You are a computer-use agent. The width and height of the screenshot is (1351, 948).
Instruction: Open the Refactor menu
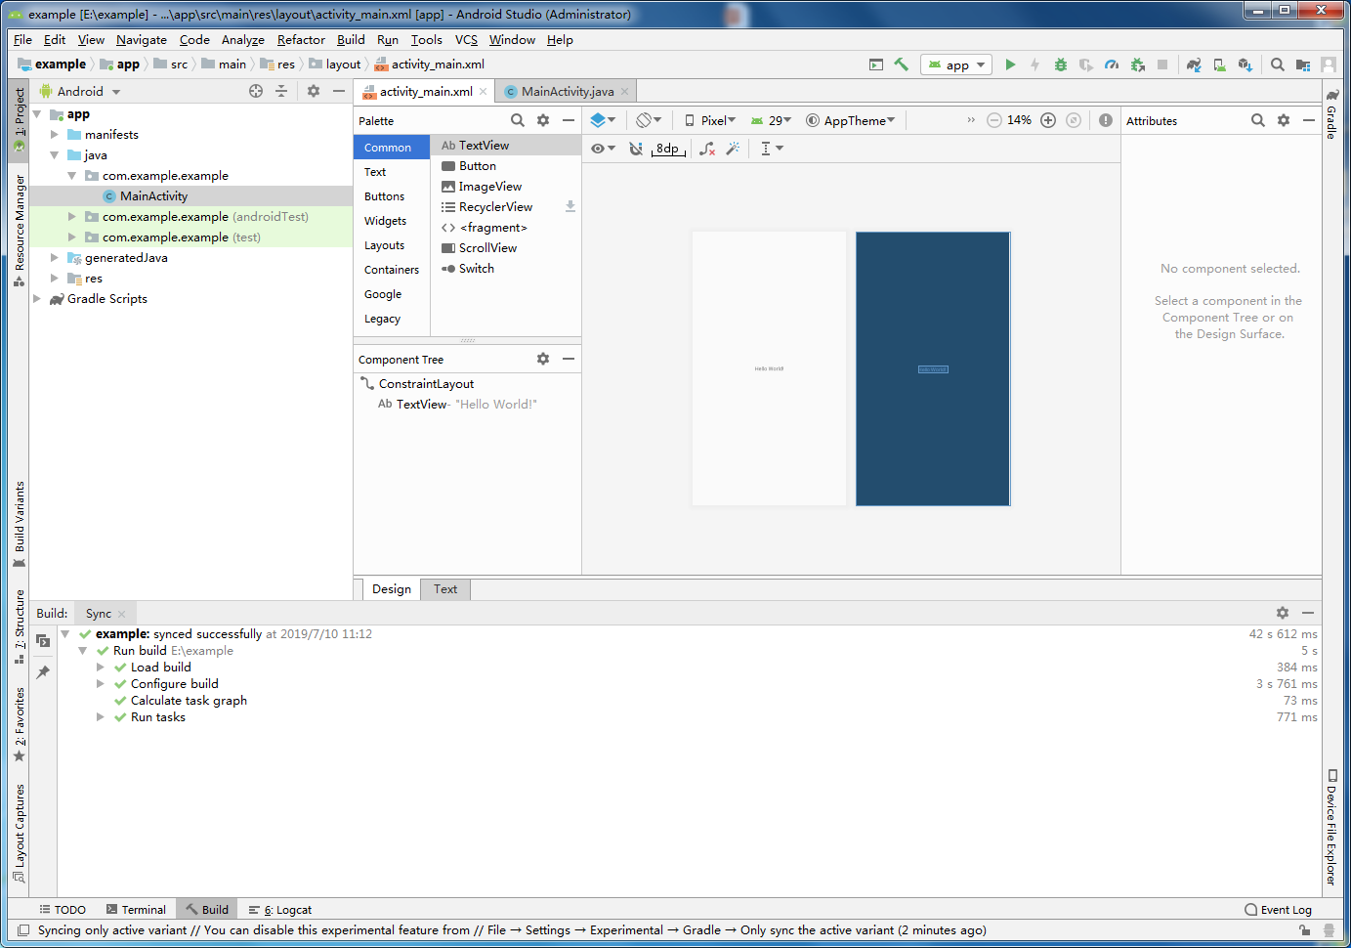pos(301,40)
